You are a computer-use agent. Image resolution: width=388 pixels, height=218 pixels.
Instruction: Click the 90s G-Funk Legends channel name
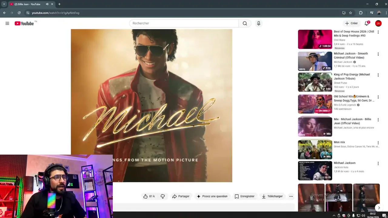345,105
